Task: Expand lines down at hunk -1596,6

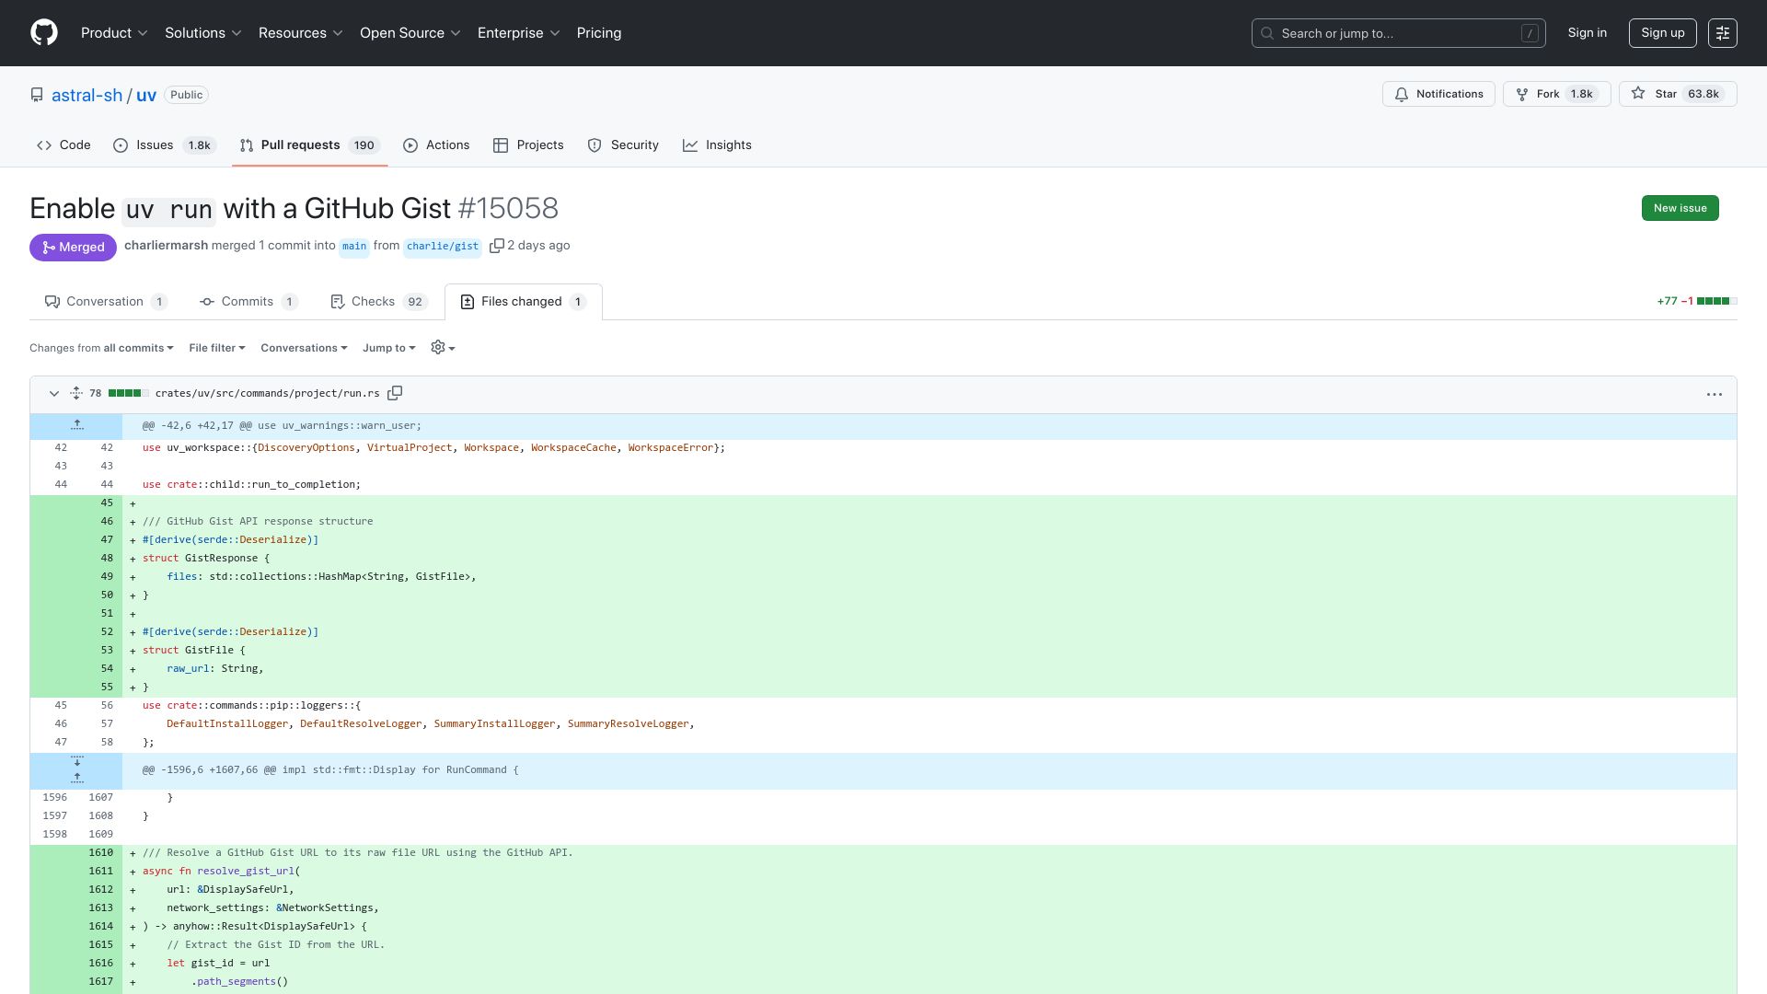Action: (x=77, y=761)
